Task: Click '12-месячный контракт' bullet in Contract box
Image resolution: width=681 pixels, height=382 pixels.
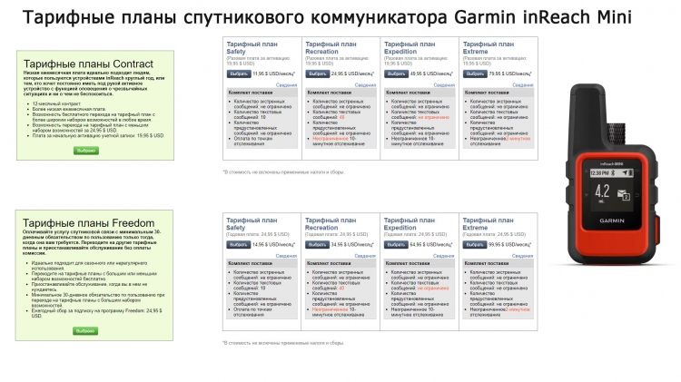Action: [x=57, y=104]
